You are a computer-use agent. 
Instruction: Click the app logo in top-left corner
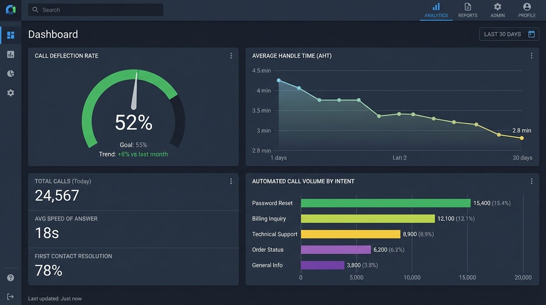(x=11, y=10)
